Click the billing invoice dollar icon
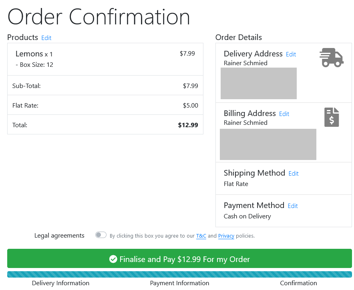354x290 pixels. [x=332, y=117]
